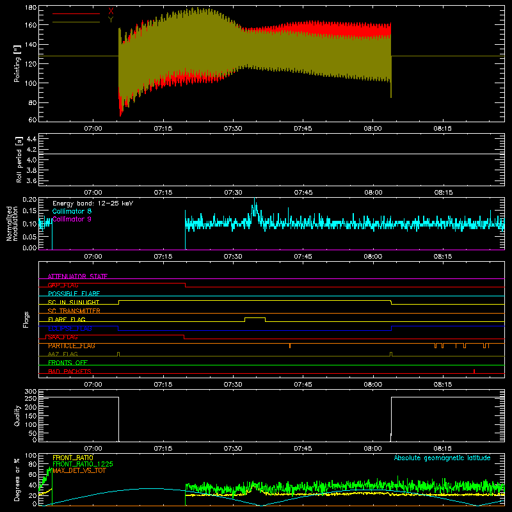Click the 'Roll period [s]' axis title
Image resolution: width=512 pixels, height=512 pixels.
tap(19, 159)
